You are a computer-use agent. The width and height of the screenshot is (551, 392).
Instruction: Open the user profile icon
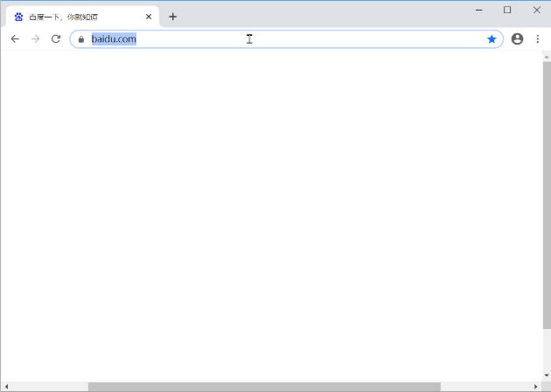click(x=517, y=38)
